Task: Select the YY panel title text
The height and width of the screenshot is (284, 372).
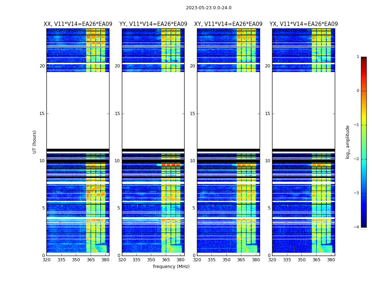Action: pyautogui.click(x=153, y=24)
